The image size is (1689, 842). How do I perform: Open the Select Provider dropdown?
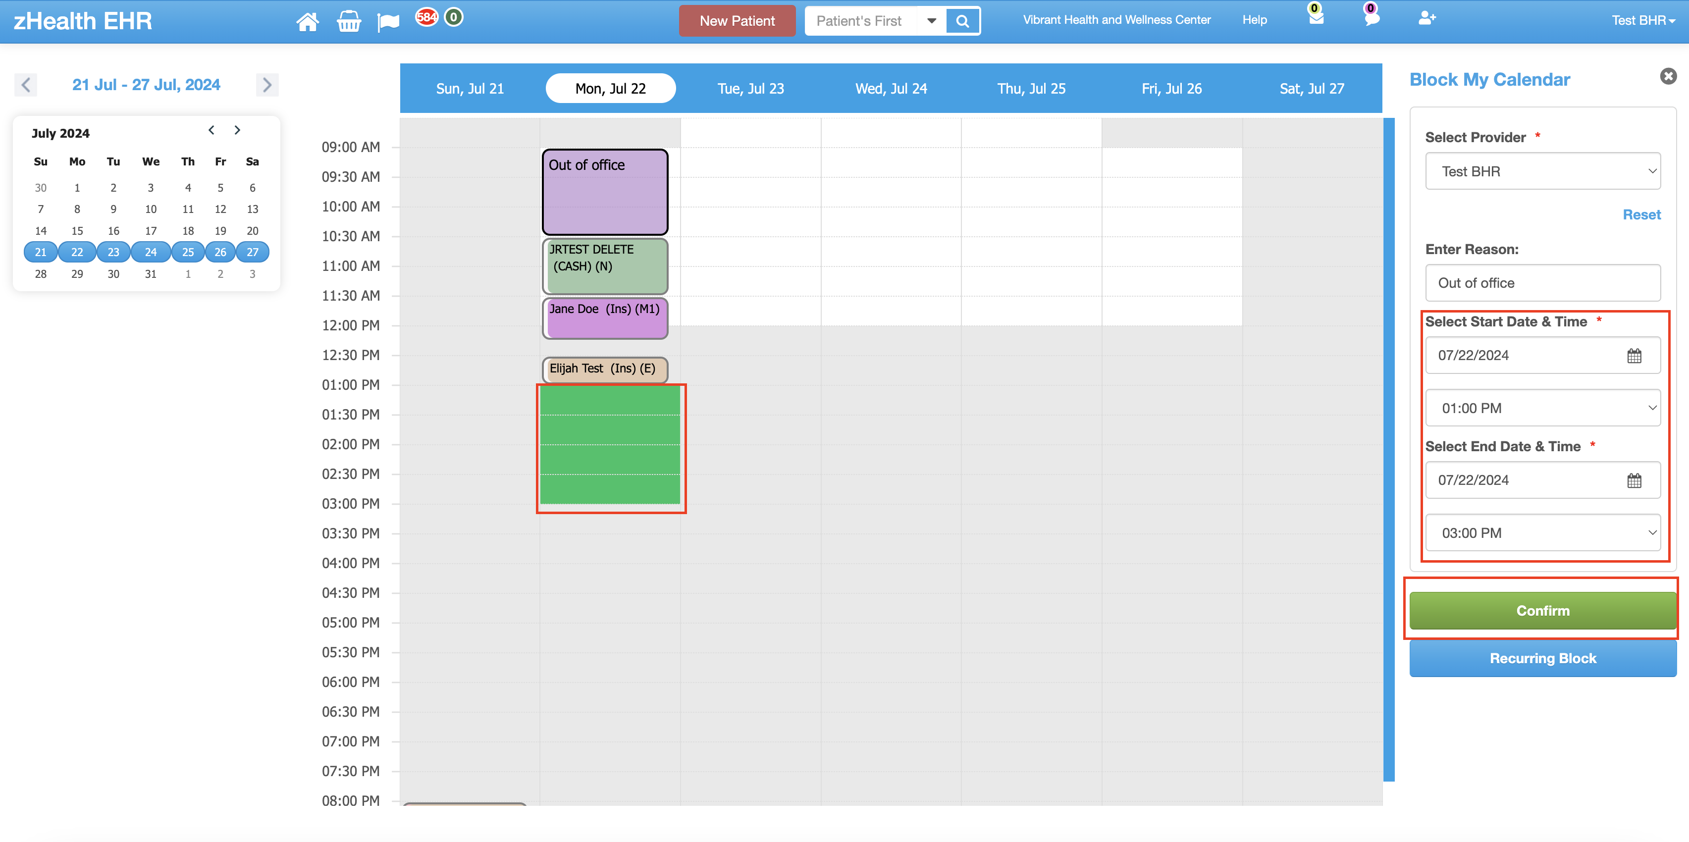click(x=1543, y=171)
